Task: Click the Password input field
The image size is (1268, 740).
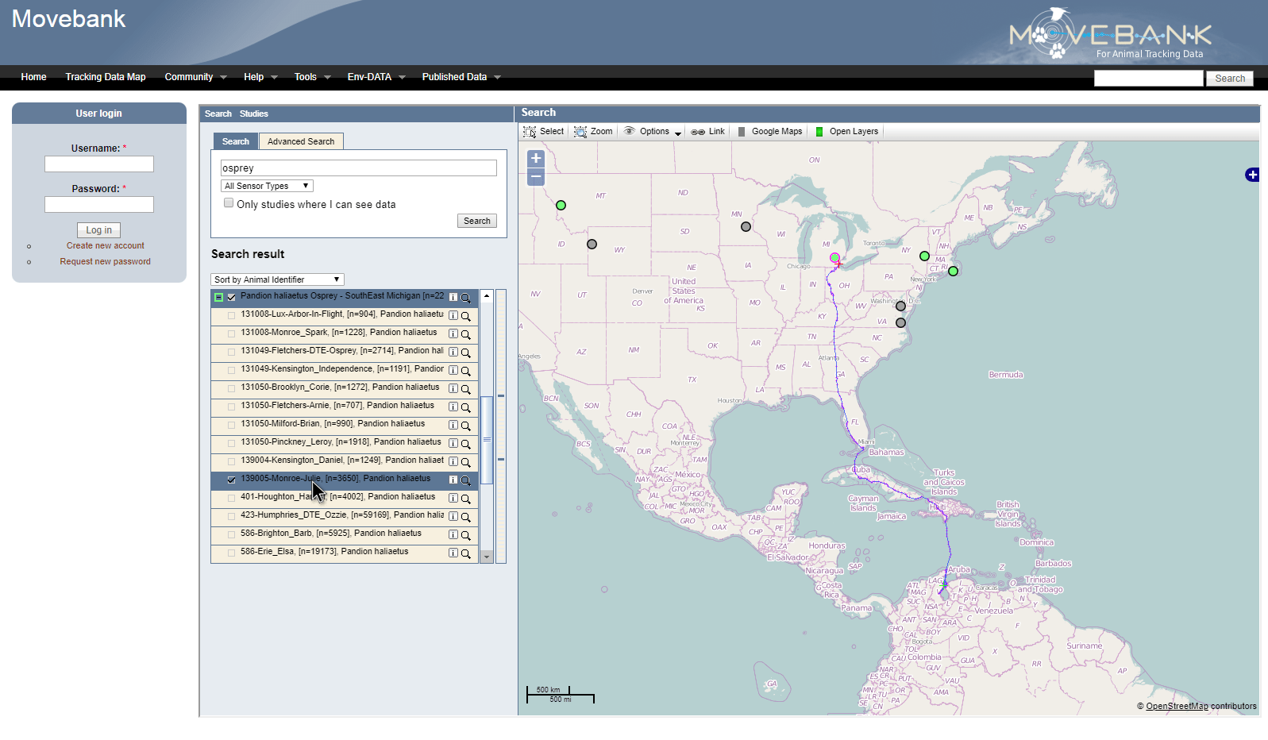Action: tap(99, 204)
